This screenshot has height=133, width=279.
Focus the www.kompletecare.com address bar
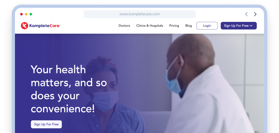point(139,14)
